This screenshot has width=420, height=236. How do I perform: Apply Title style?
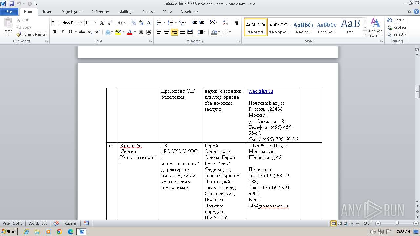(x=350, y=27)
